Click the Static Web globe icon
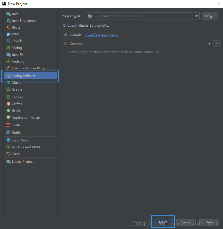This screenshot has height=229, width=223. pyautogui.click(x=8, y=140)
